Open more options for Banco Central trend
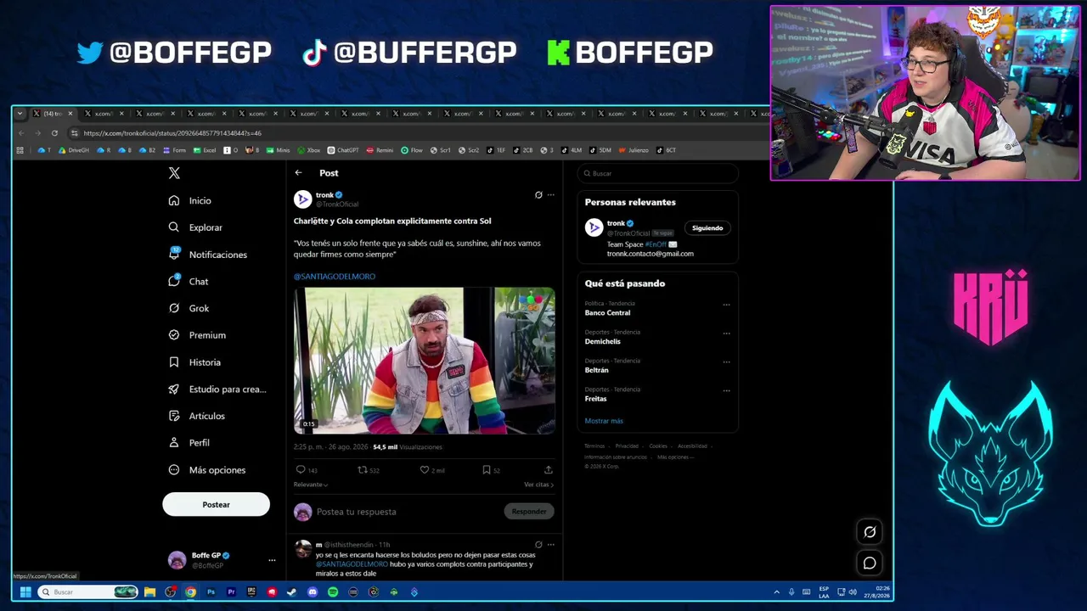This screenshot has height=611, width=1087. 726,305
